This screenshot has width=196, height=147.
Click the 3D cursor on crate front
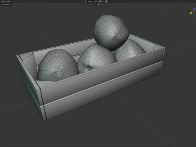(x=95, y=78)
